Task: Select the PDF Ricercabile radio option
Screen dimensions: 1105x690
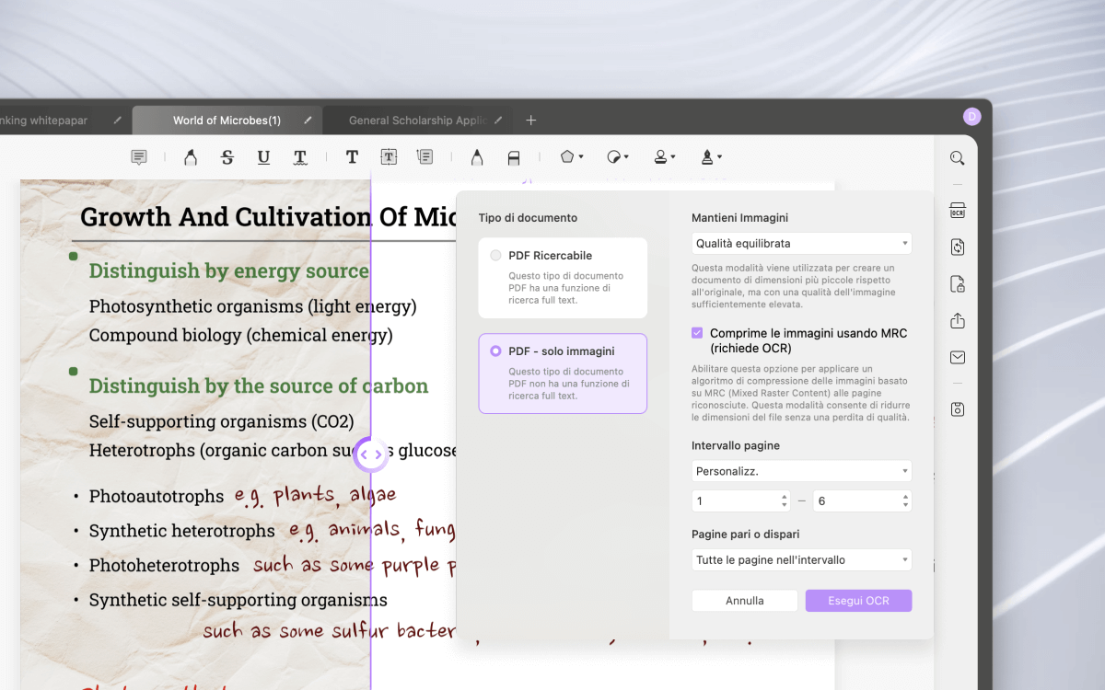Action: click(x=496, y=256)
